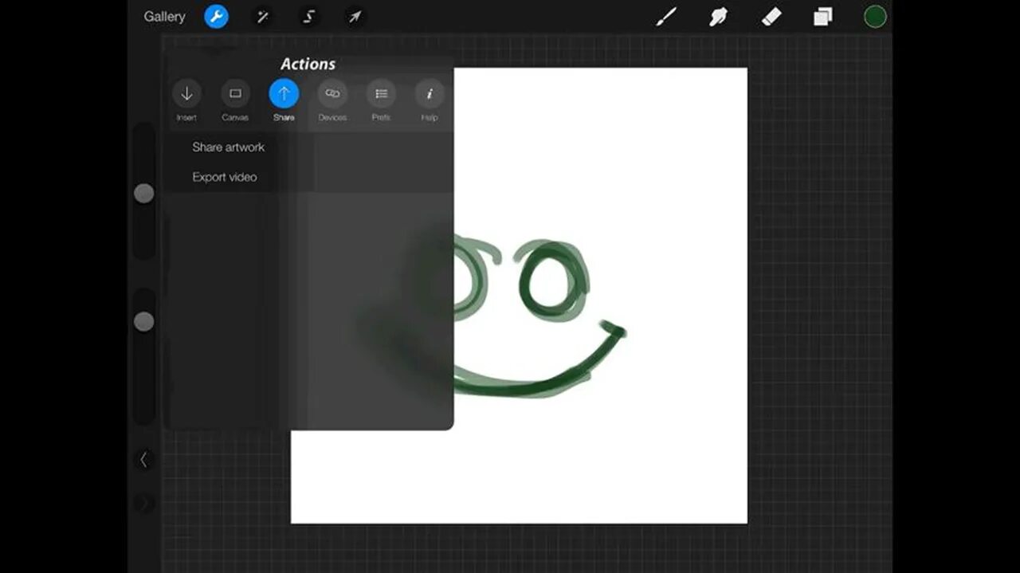Tap the undo arrow in the sidebar

tap(143, 459)
